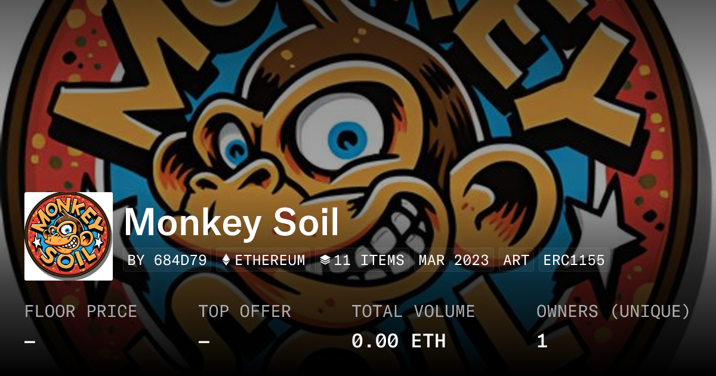Select the dash value under FLOOR PRICE

pos(30,341)
